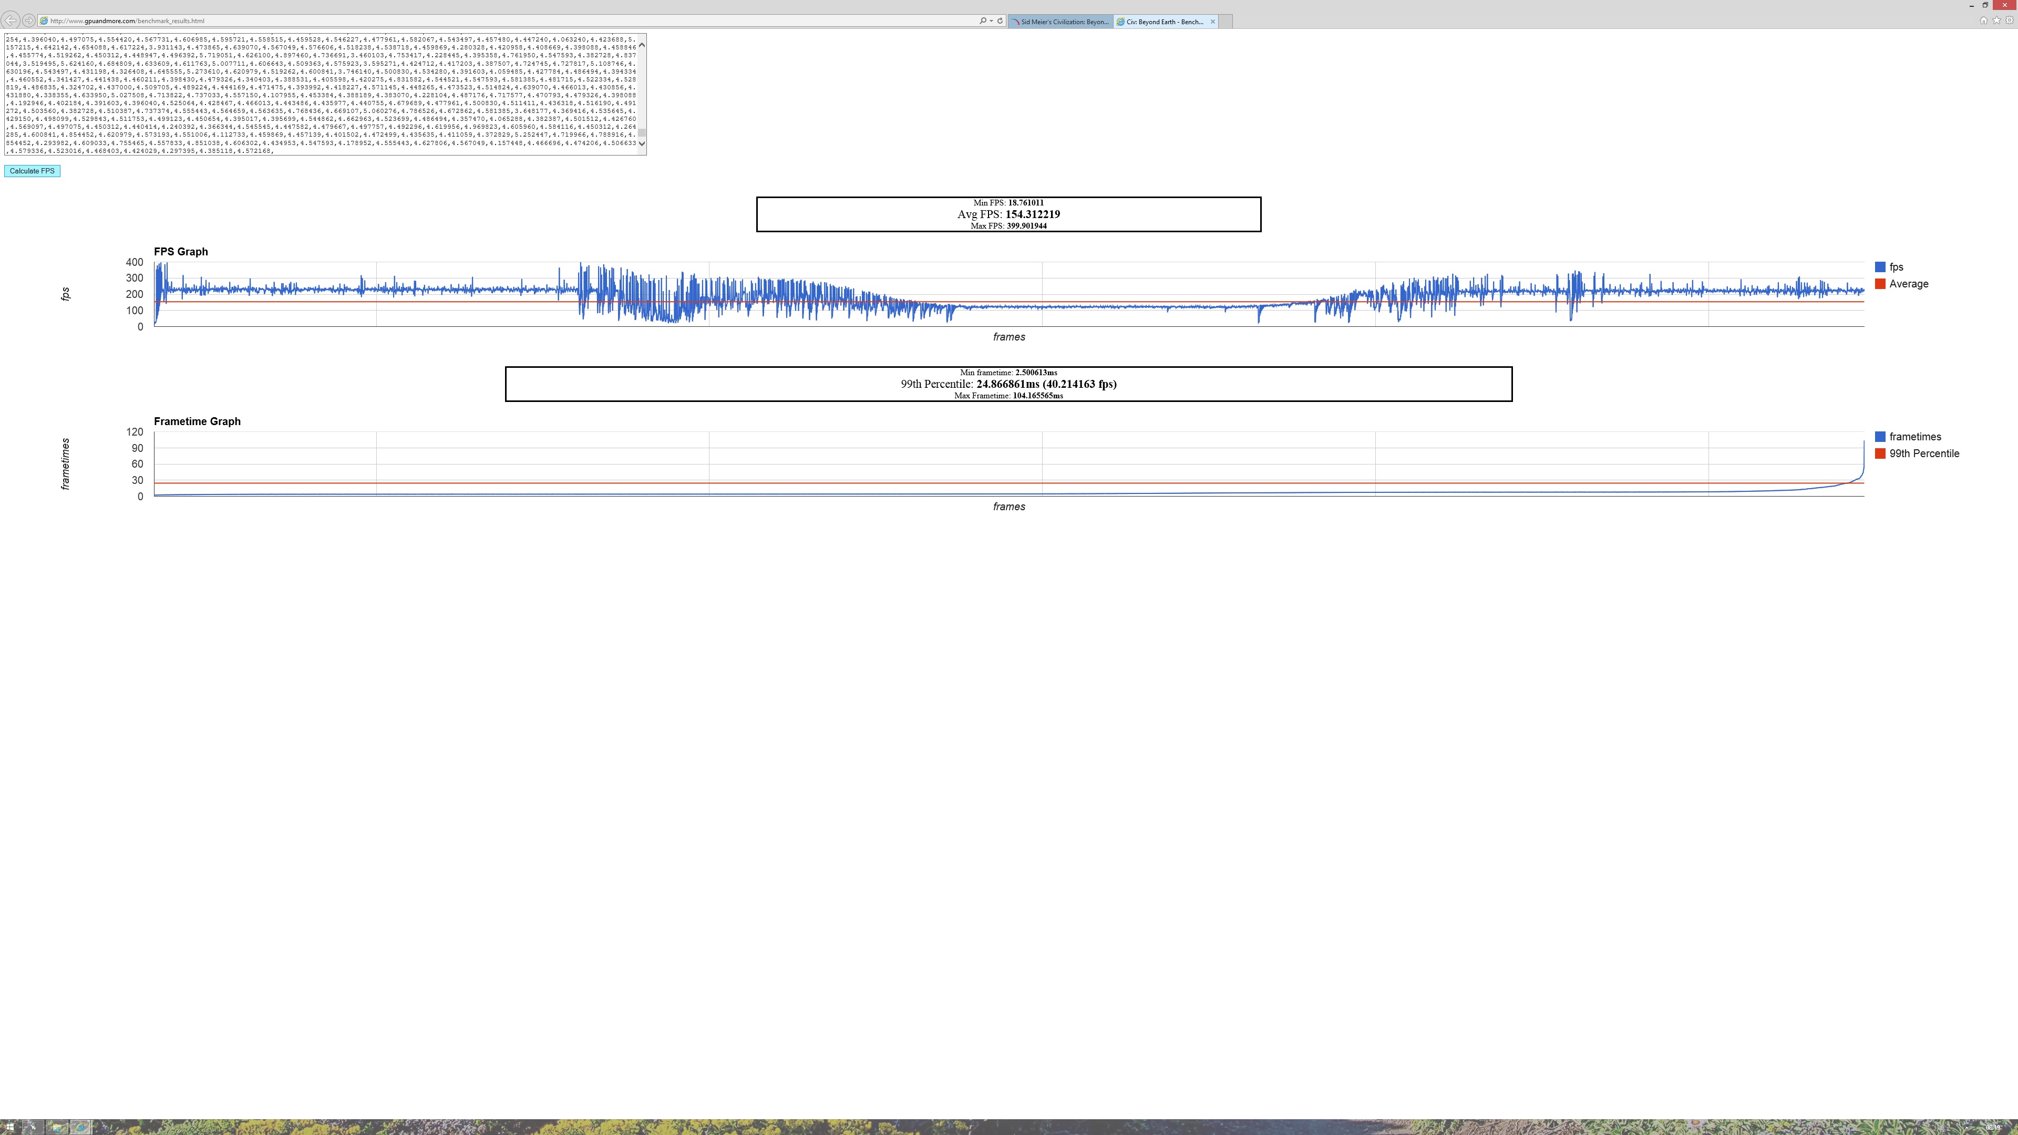2018x1135 pixels.
Task: Click the browser Back arrow button
Action: click(x=11, y=20)
